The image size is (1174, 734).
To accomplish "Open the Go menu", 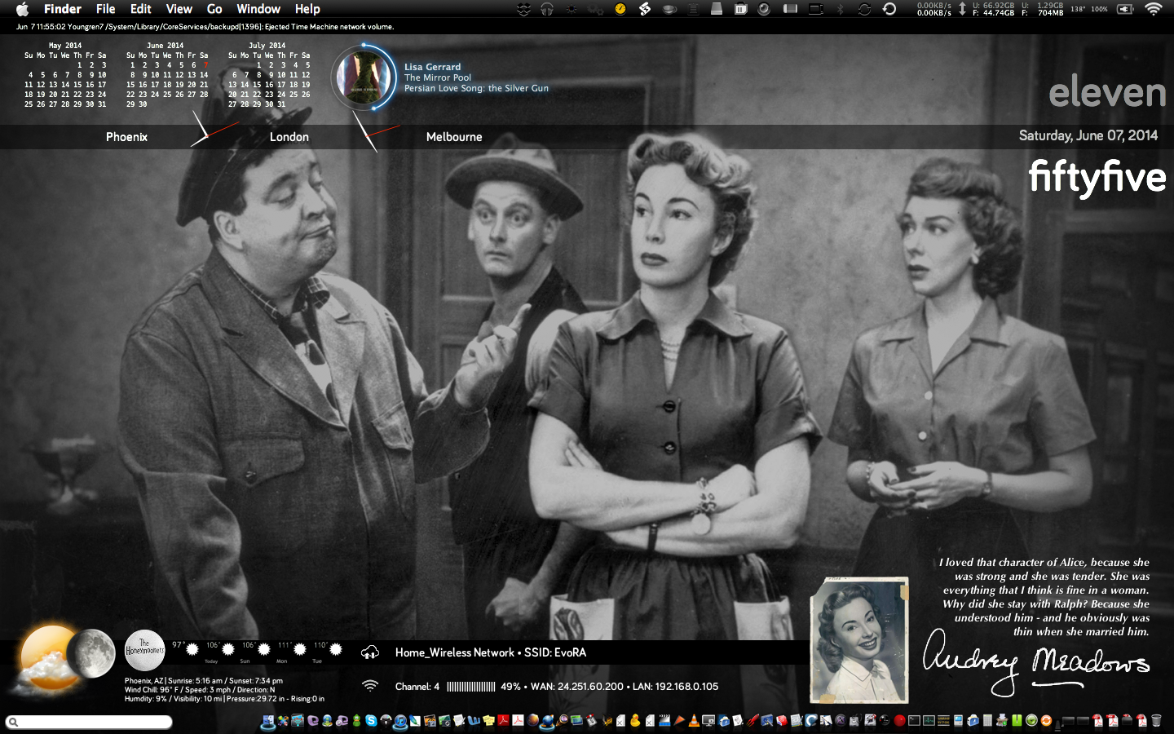I will point(214,9).
